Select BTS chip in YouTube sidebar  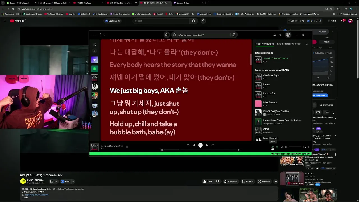tap(318, 112)
